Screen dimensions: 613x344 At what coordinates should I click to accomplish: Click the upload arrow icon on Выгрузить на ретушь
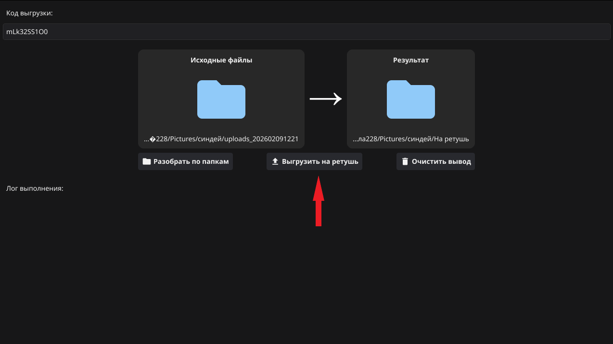[x=275, y=162]
